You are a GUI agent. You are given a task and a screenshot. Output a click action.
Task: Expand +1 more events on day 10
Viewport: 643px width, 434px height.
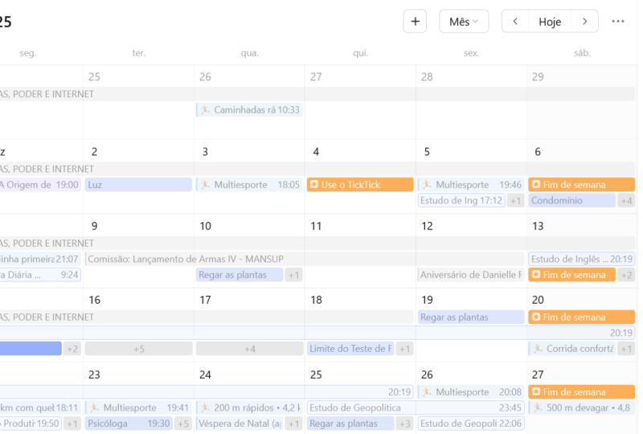(x=293, y=275)
